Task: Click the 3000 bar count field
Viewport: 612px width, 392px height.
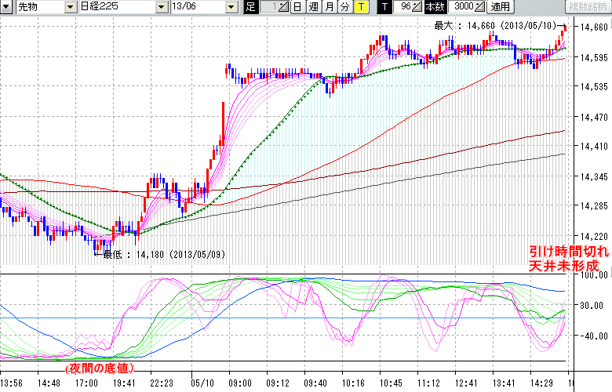Action: coord(462,7)
